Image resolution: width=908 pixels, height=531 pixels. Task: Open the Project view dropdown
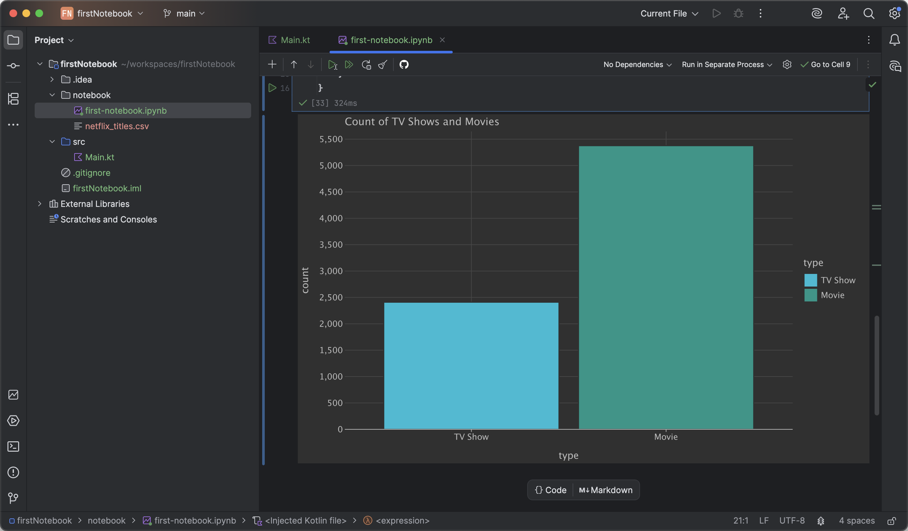pos(54,40)
